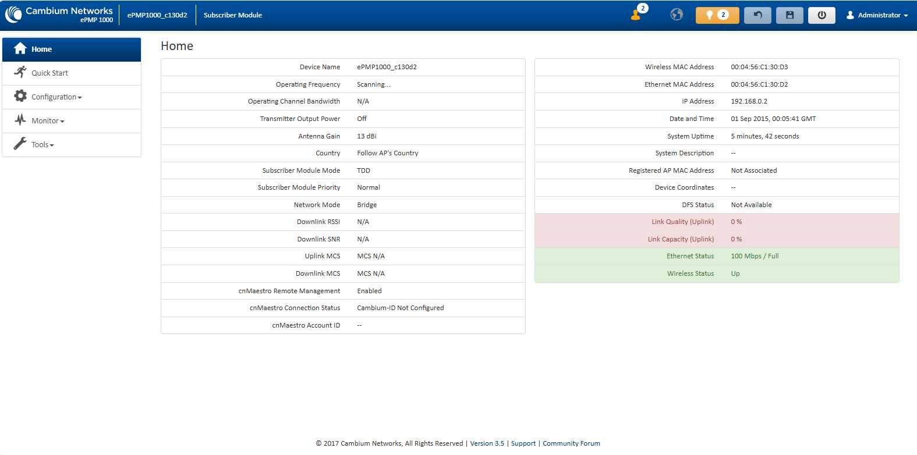Image resolution: width=917 pixels, height=455 pixels.
Task: Click the Configuration gear icon
Action: 20,96
